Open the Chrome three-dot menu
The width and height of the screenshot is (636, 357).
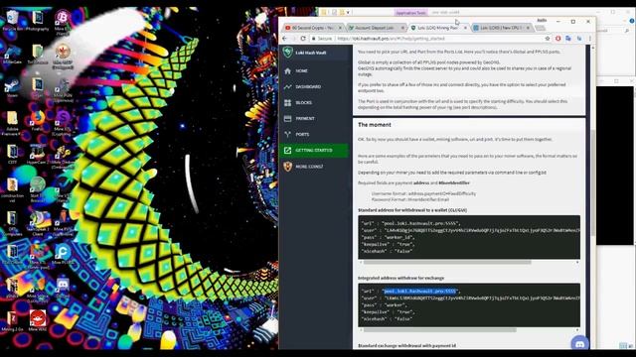pyautogui.click(x=589, y=39)
